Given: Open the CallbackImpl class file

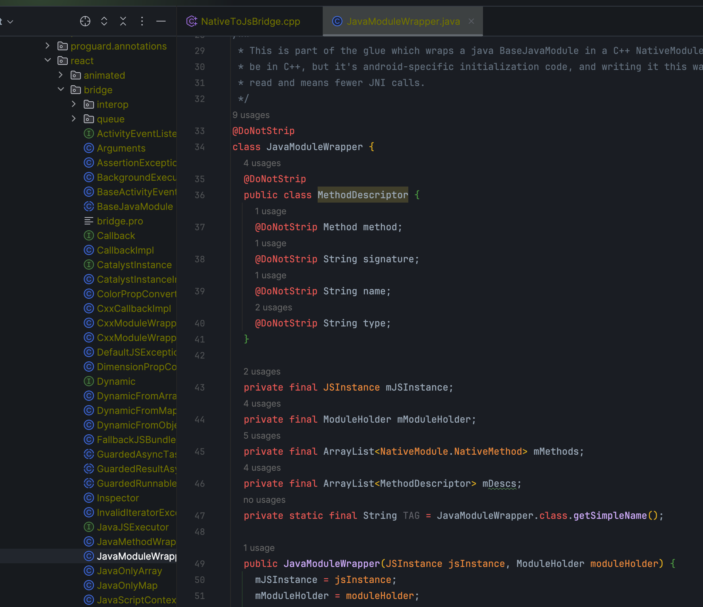Looking at the screenshot, I should pyautogui.click(x=125, y=250).
